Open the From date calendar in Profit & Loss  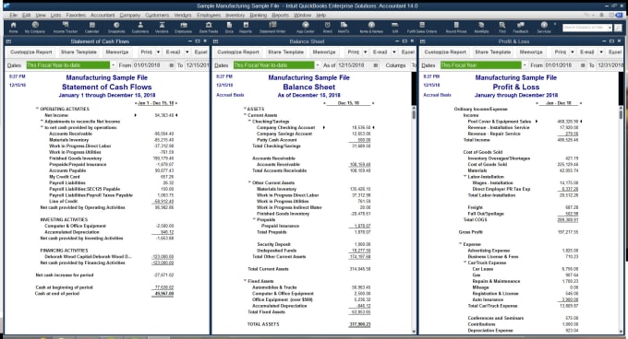tap(583, 65)
